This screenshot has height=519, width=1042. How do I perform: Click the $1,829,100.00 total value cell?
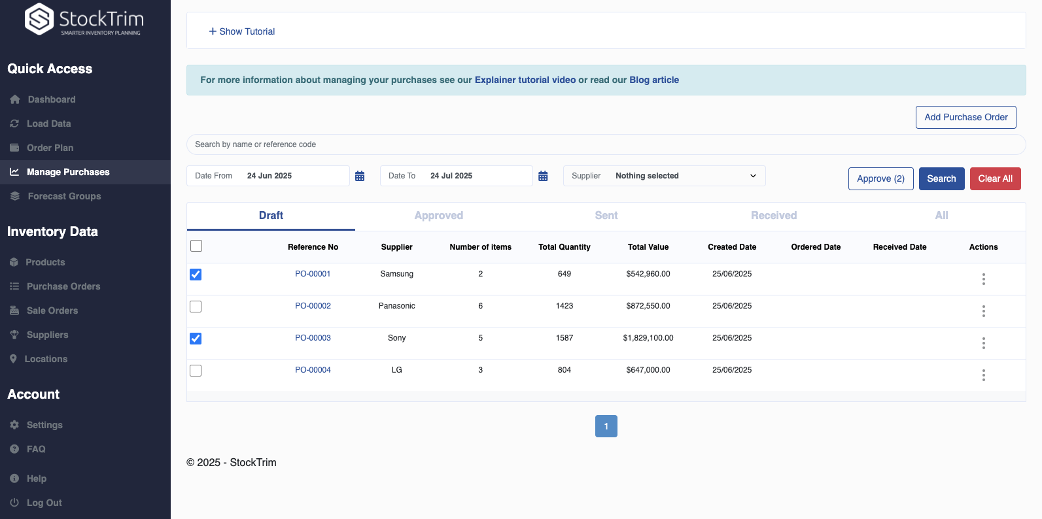tap(648, 338)
